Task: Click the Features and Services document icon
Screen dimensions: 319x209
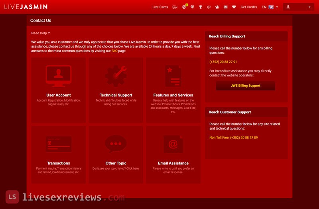Action: click(173, 76)
